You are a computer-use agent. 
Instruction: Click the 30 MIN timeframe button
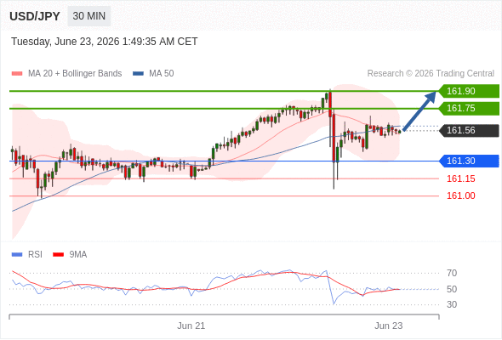click(x=89, y=16)
